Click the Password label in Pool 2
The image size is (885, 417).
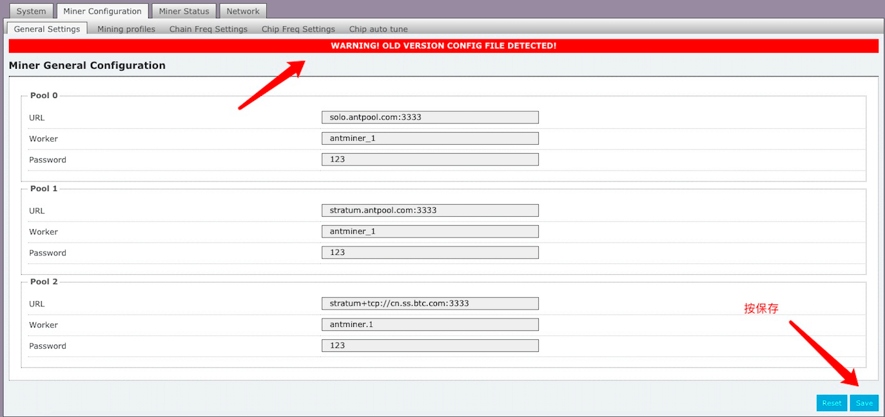coord(48,346)
